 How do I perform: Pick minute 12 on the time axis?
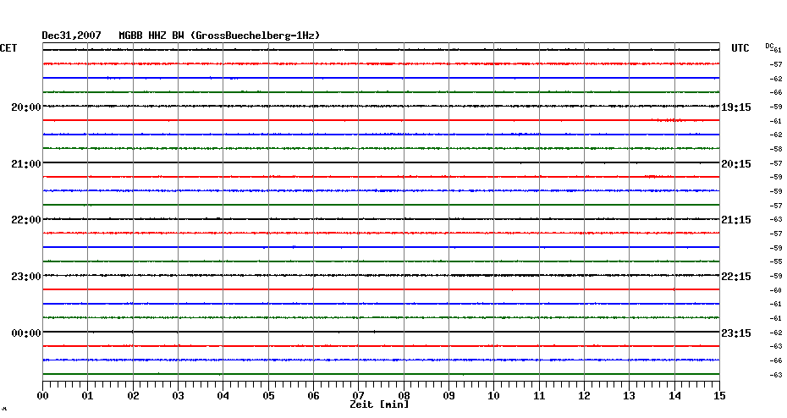tap(584, 396)
